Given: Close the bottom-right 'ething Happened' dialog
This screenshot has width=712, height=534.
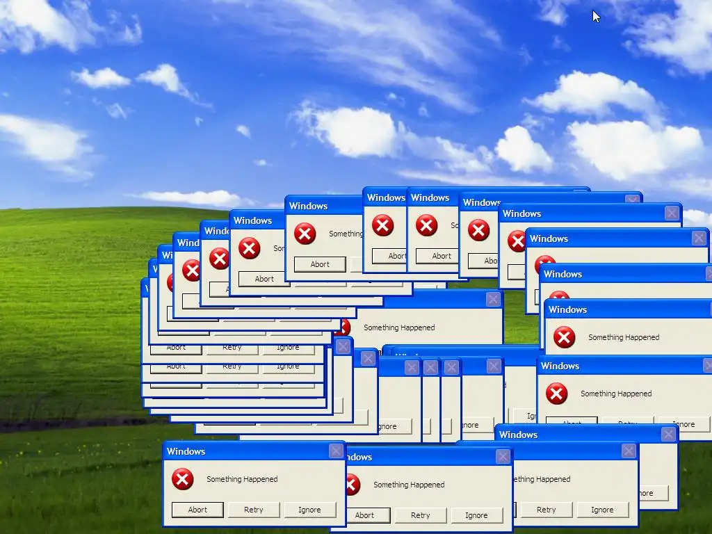Looking at the screenshot, I should (629, 451).
